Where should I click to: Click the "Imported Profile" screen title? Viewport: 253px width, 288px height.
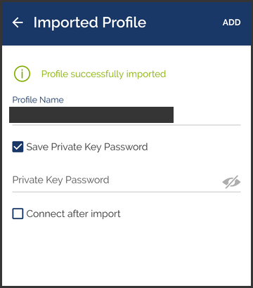(x=90, y=22)
